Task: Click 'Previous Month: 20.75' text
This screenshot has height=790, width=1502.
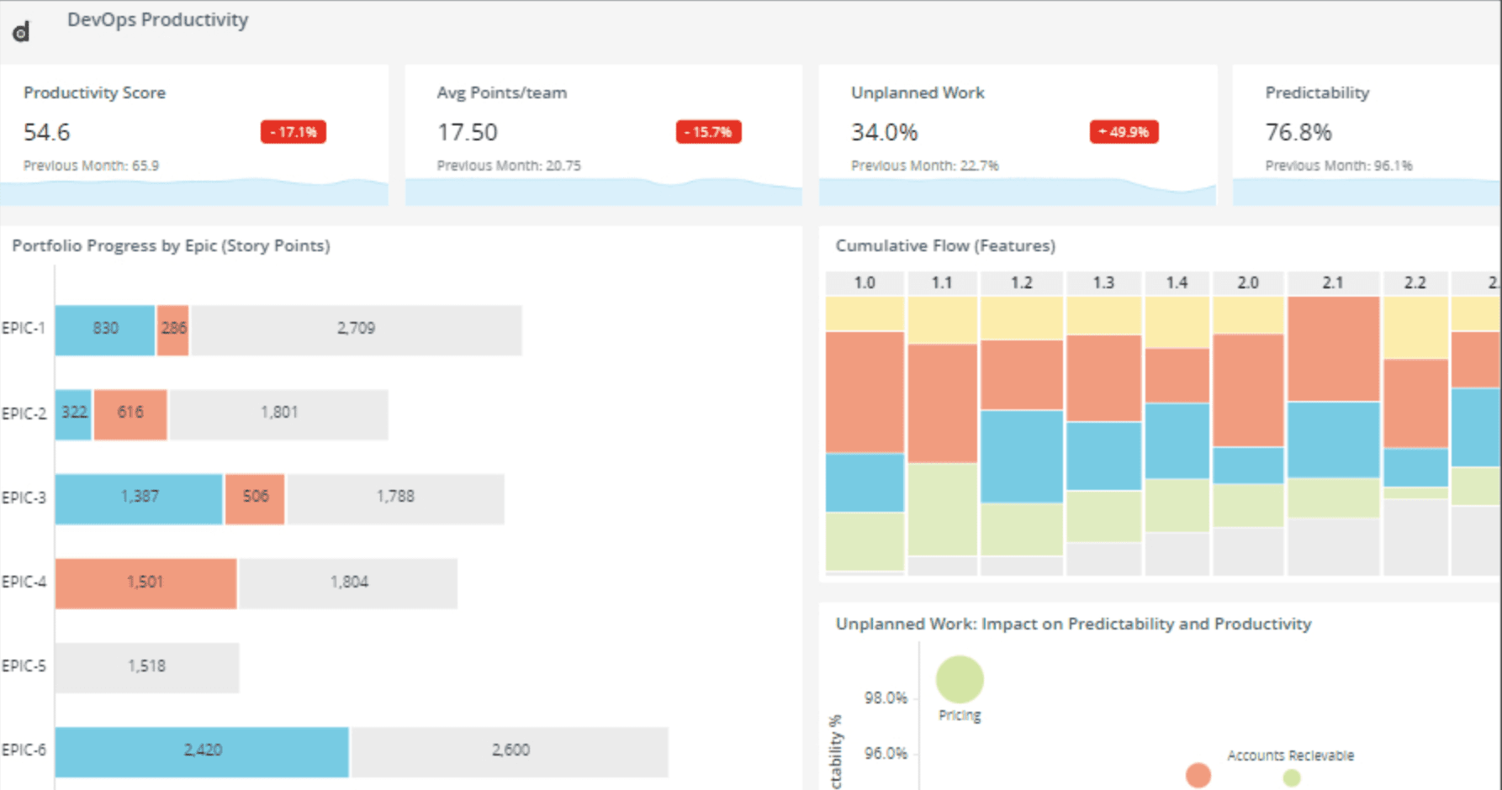Action: click(509, 166)
